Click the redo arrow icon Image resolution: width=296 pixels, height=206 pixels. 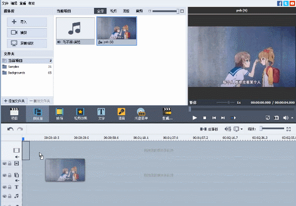tap(20, 129)
